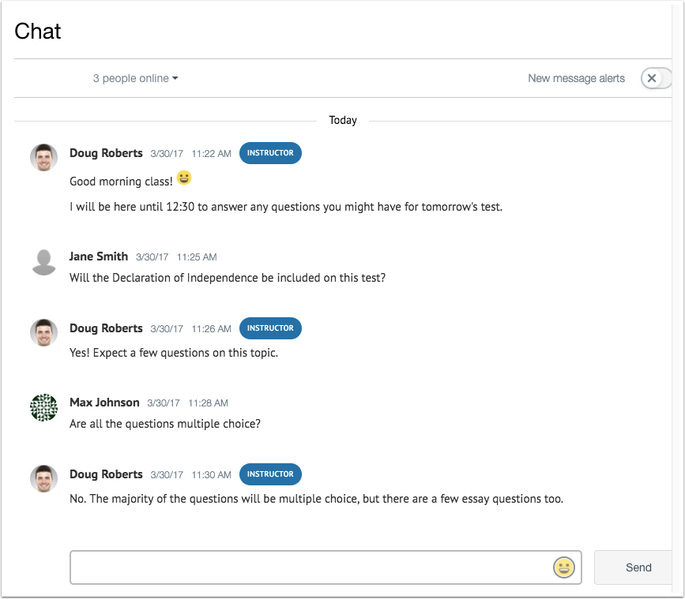The width and height of the screenshot is (685, 599).
Task: Click the INSTRUCTOR badge on Doug's first message
Action: (270, 153)
